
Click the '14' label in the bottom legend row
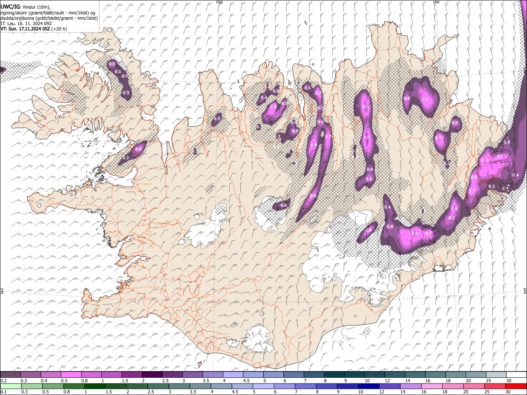pyautogui.click(x=403, y=392)
